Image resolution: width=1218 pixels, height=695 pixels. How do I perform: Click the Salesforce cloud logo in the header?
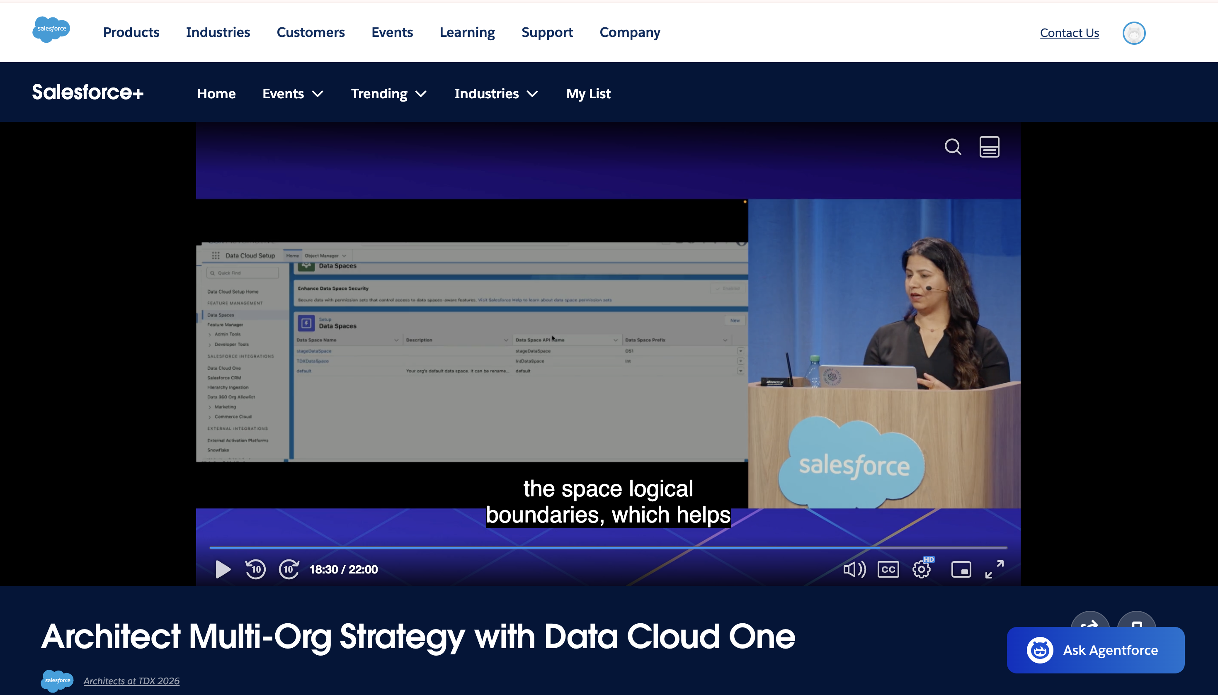pyautogui.click(x=51, y=29)
